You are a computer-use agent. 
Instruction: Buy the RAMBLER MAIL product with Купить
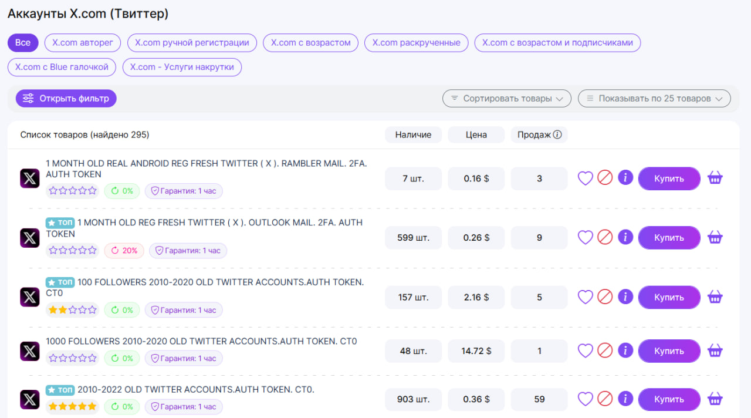point(669,178)
